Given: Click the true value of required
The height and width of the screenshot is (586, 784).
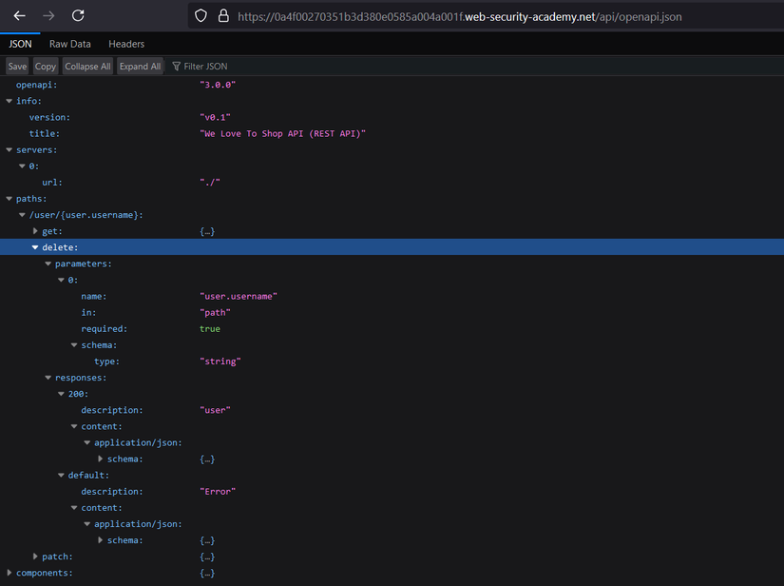Looking at the screenshot, I should pos(210,329).
